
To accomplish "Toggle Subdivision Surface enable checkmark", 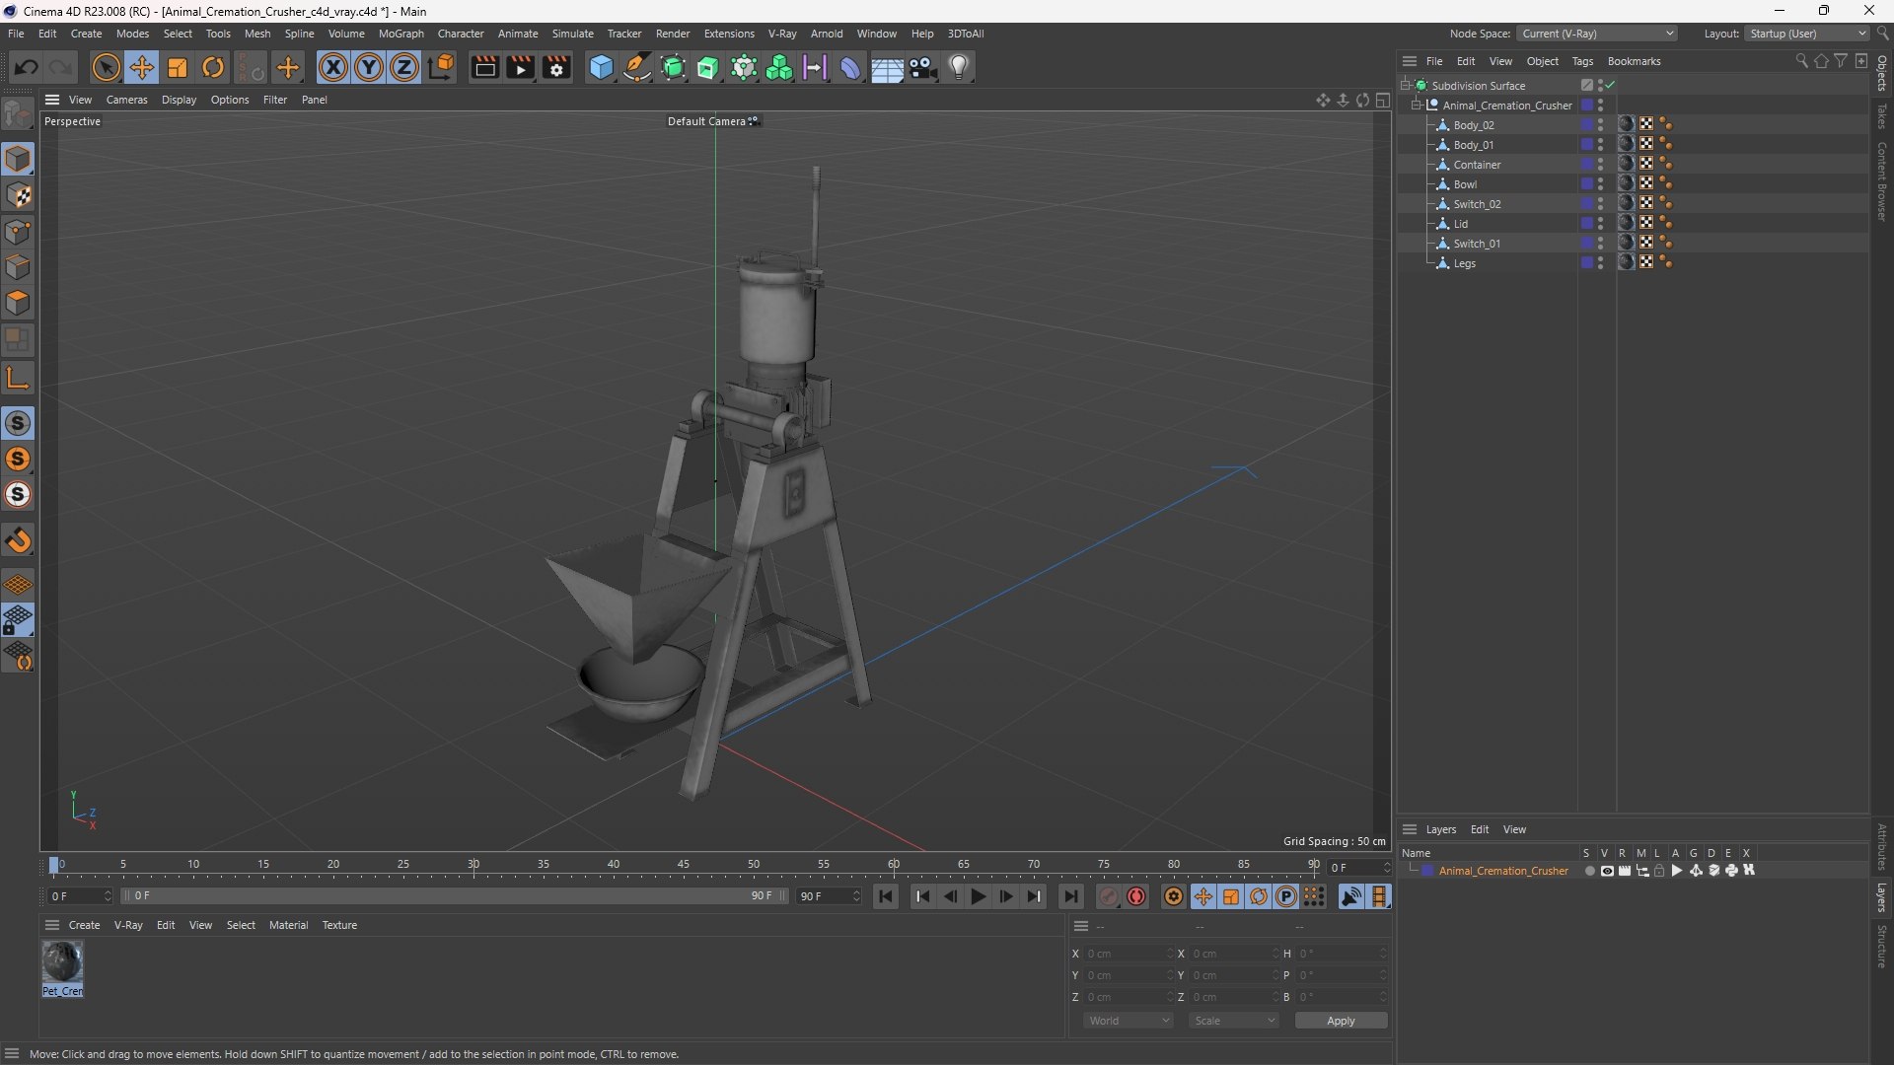I will (x=1610, y=86).
